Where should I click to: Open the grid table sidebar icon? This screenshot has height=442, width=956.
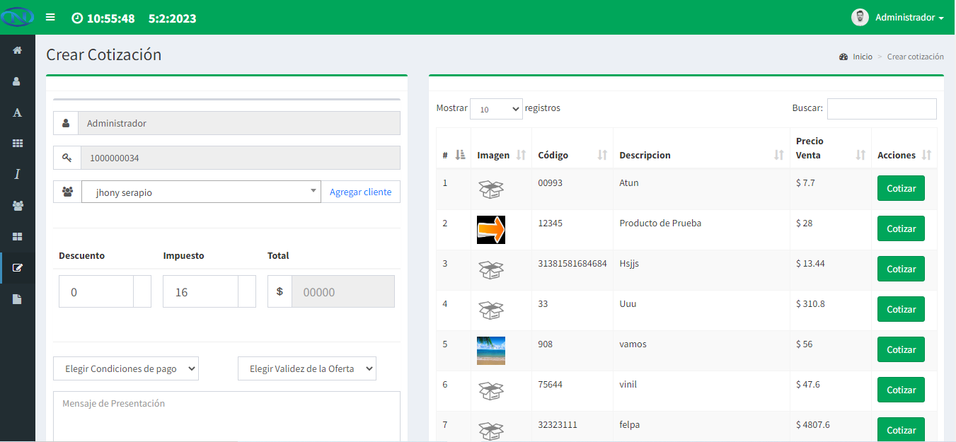pyautogui.click(x=17, y=144)
